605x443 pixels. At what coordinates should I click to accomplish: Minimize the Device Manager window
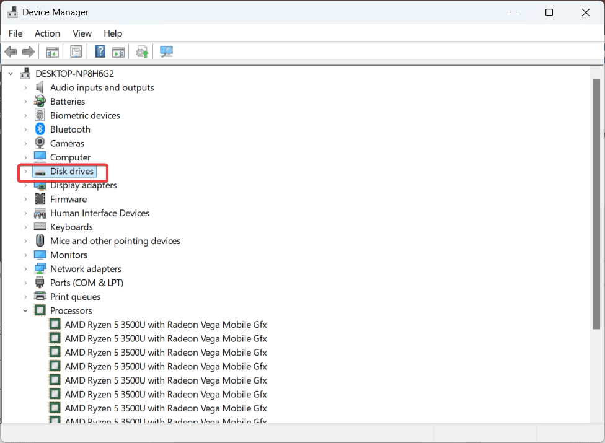(513, 12)
